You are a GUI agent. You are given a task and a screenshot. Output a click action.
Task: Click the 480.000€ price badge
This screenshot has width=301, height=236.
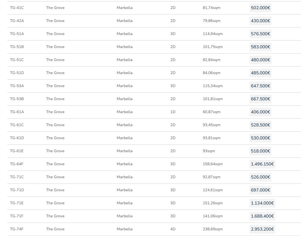pos(260,60)
